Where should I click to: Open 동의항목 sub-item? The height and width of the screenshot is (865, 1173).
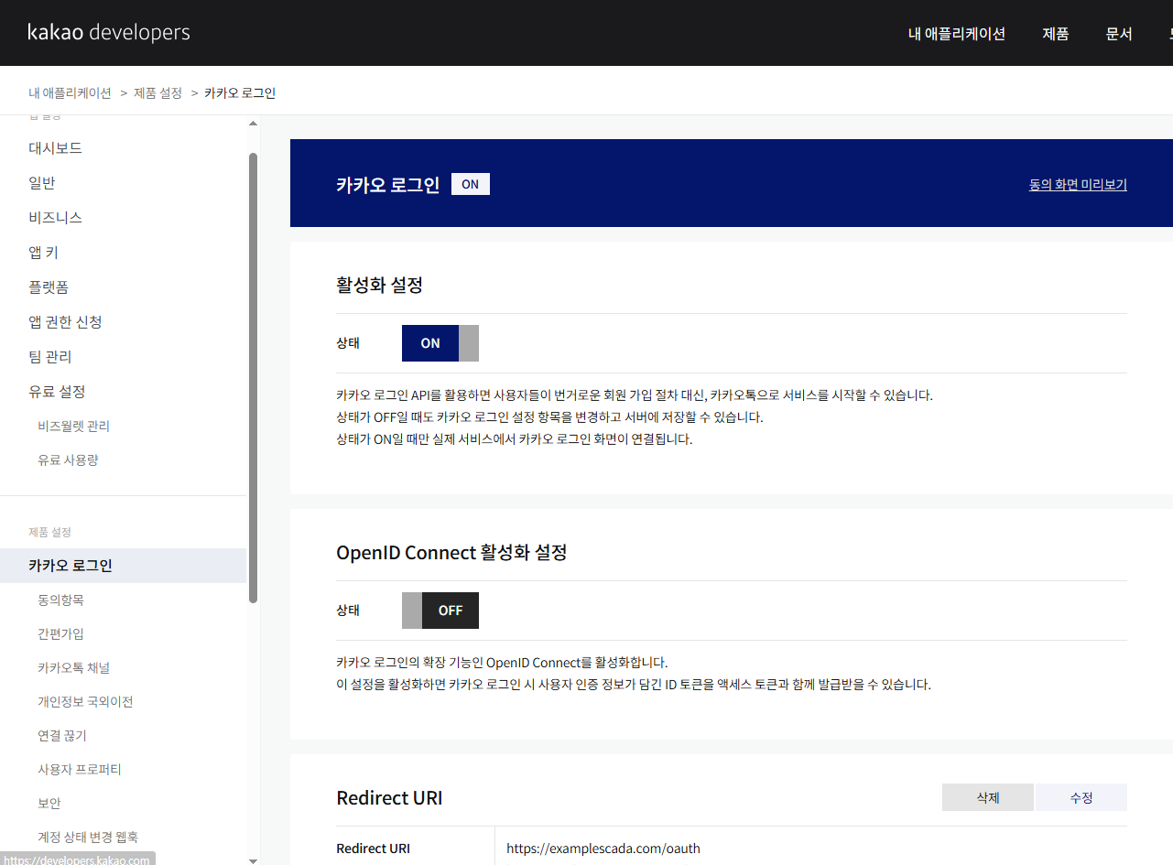point(60,600)
